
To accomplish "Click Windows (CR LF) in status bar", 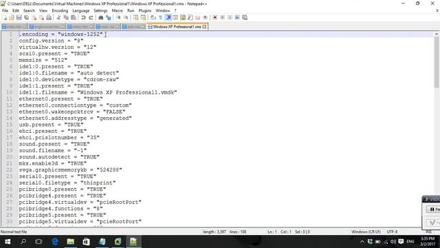I will pos(366,231).
